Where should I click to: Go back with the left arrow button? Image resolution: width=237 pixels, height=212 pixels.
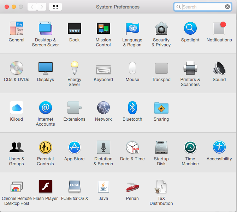32,7
